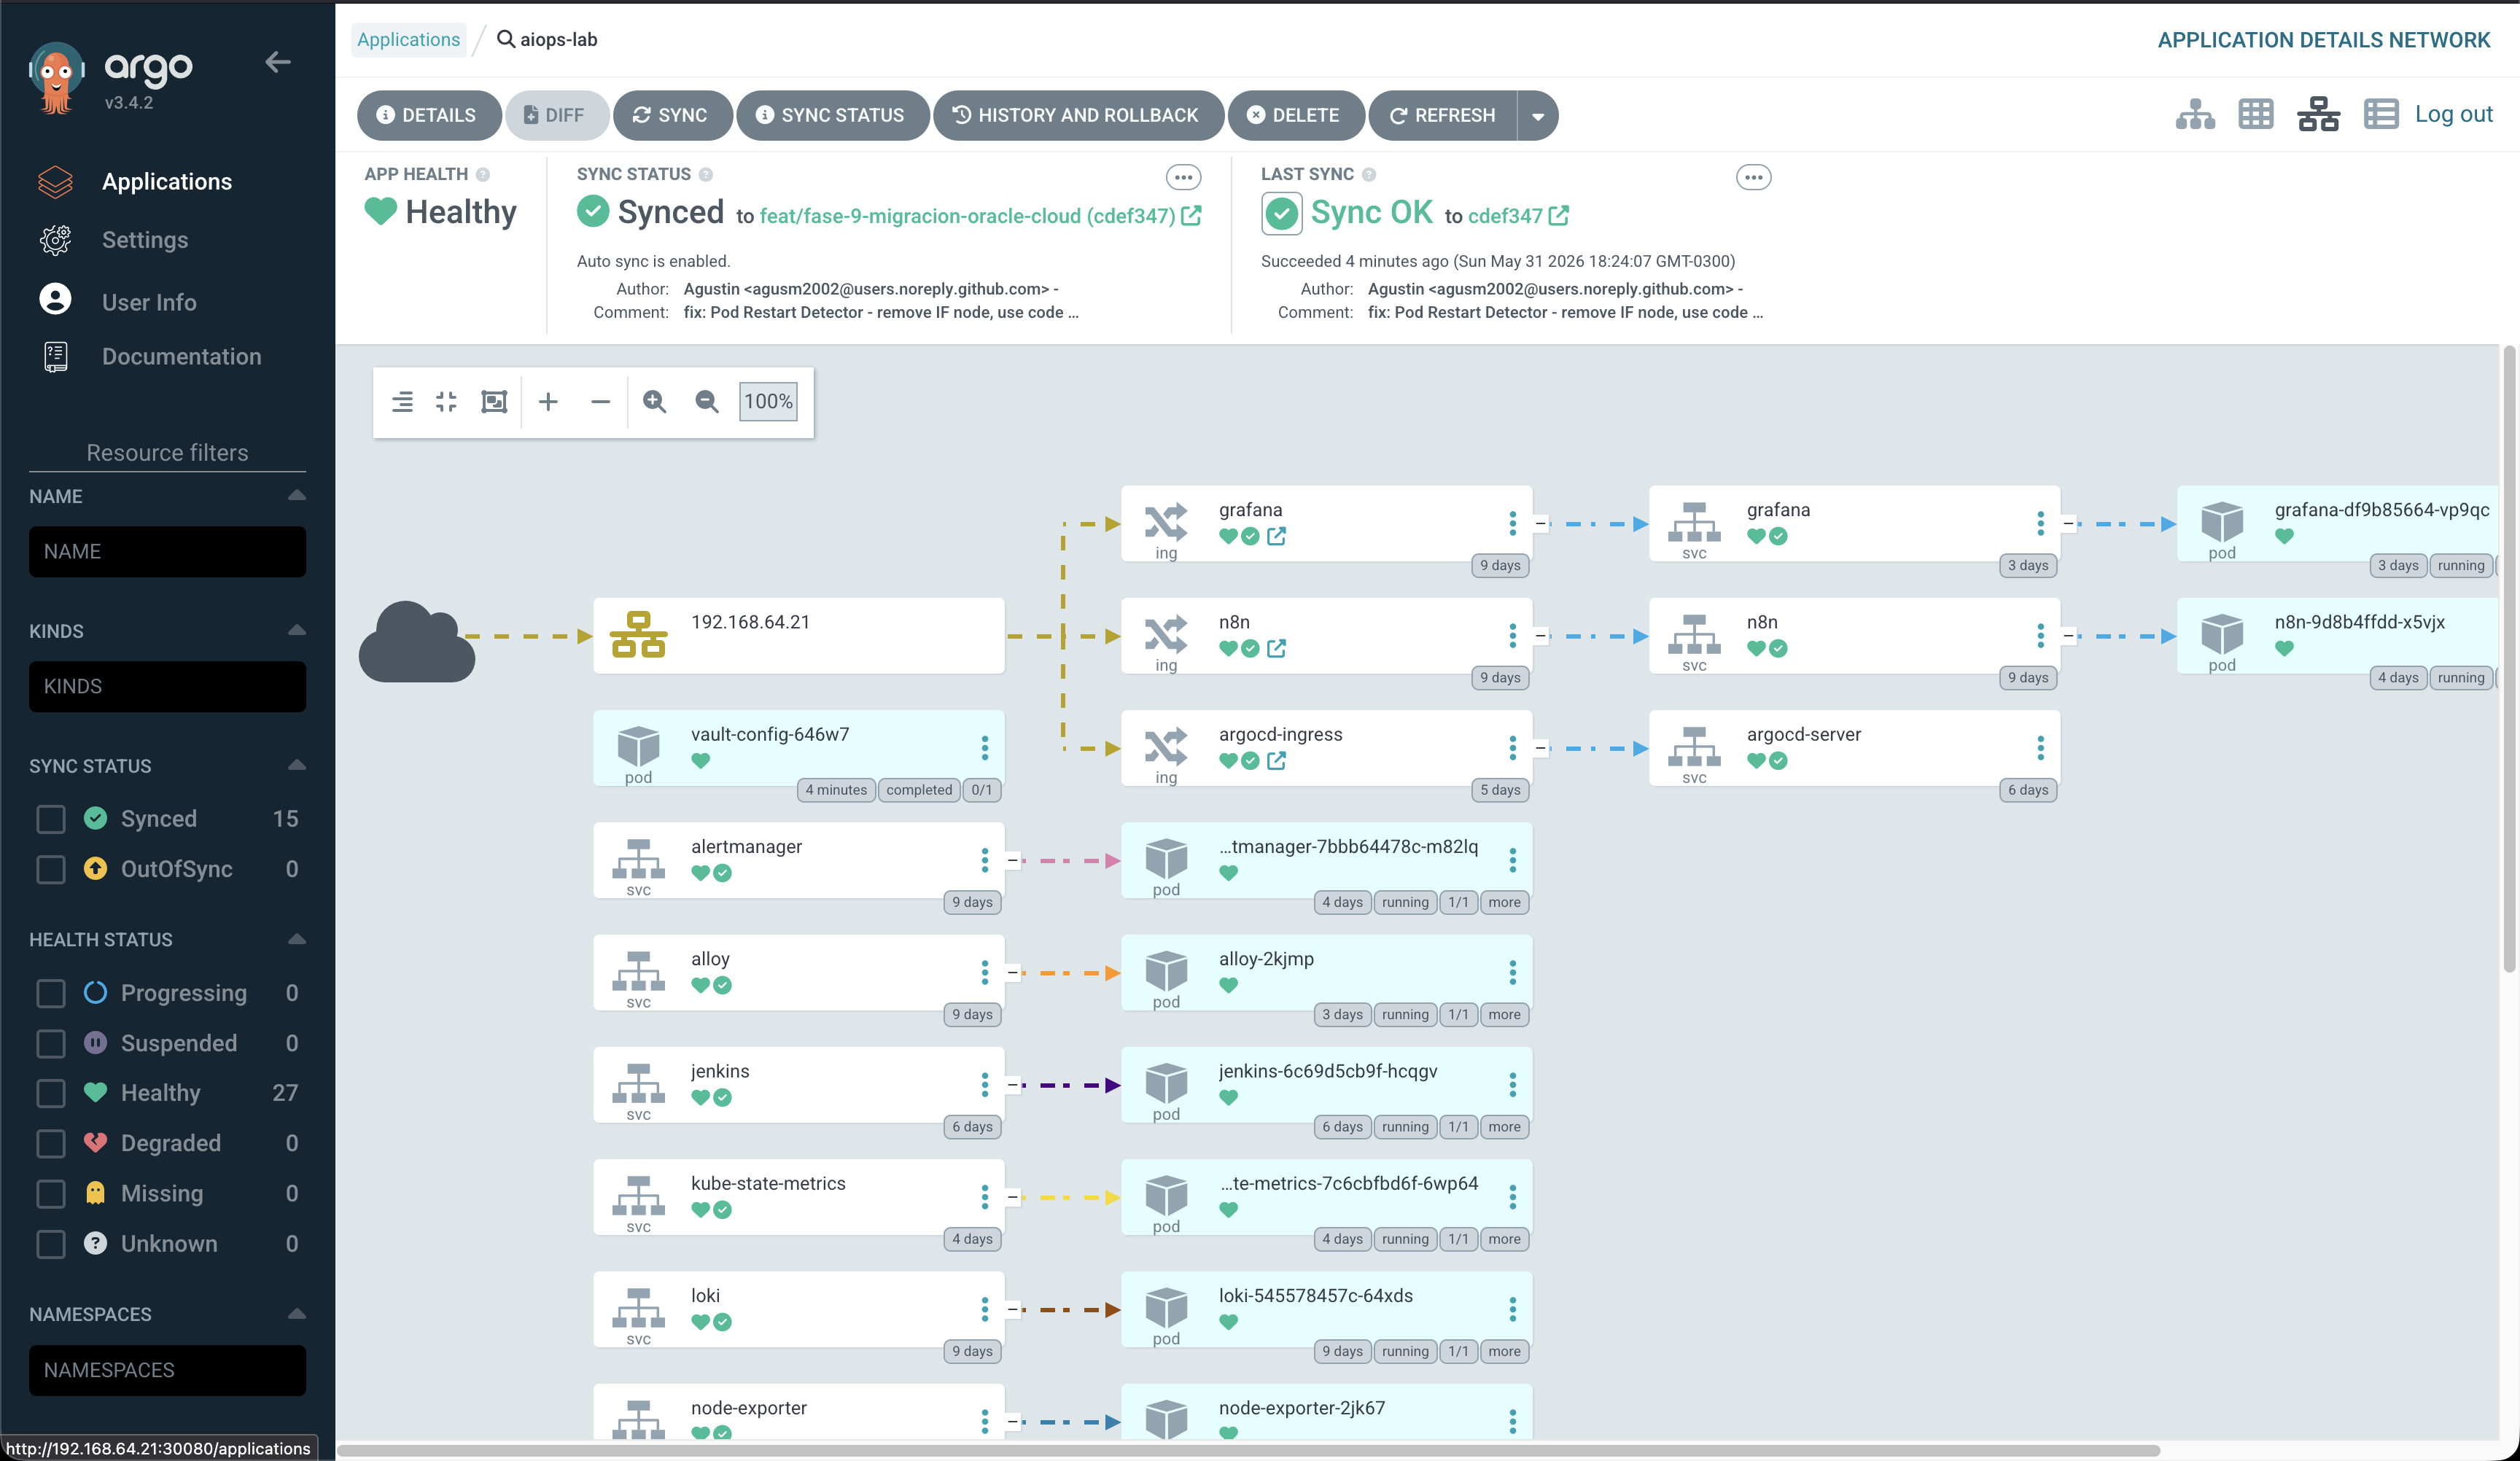Collapse the KINDS filter section
The height and width of the screenshot is (1461, 2520).
[x=296, y=630]
